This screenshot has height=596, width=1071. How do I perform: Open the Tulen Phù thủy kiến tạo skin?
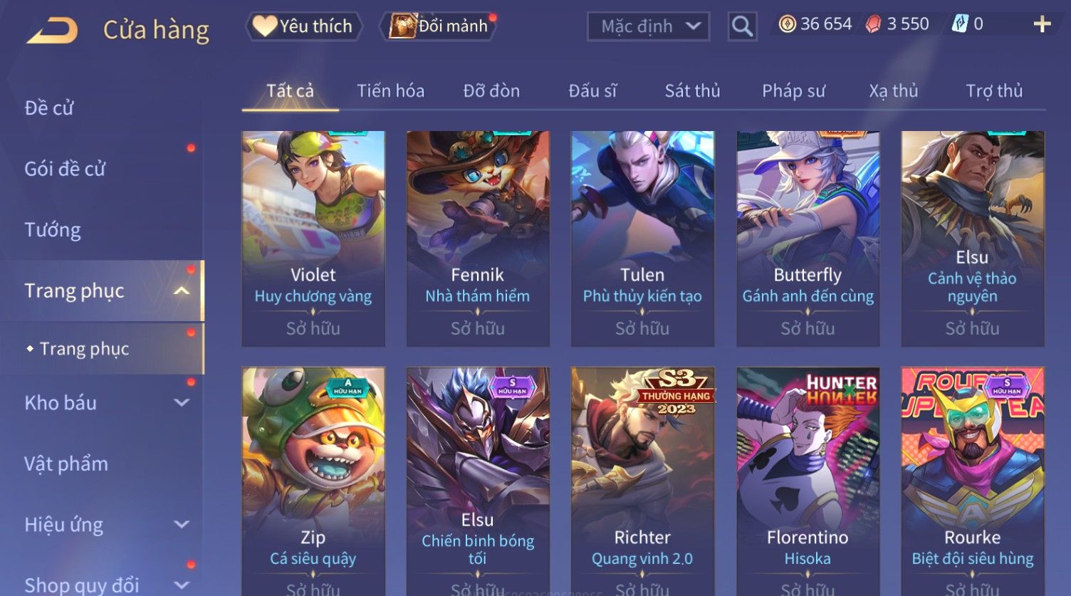tap(642, 239)
